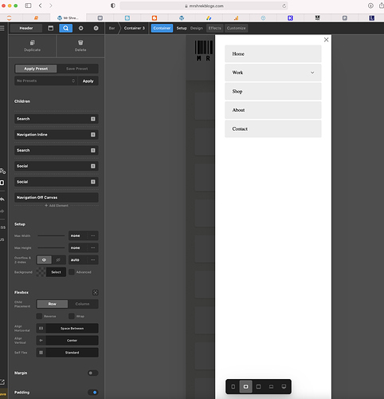Switch preview to tablet breakpoint
The image size is (384, 399).
tap(258, 386)
